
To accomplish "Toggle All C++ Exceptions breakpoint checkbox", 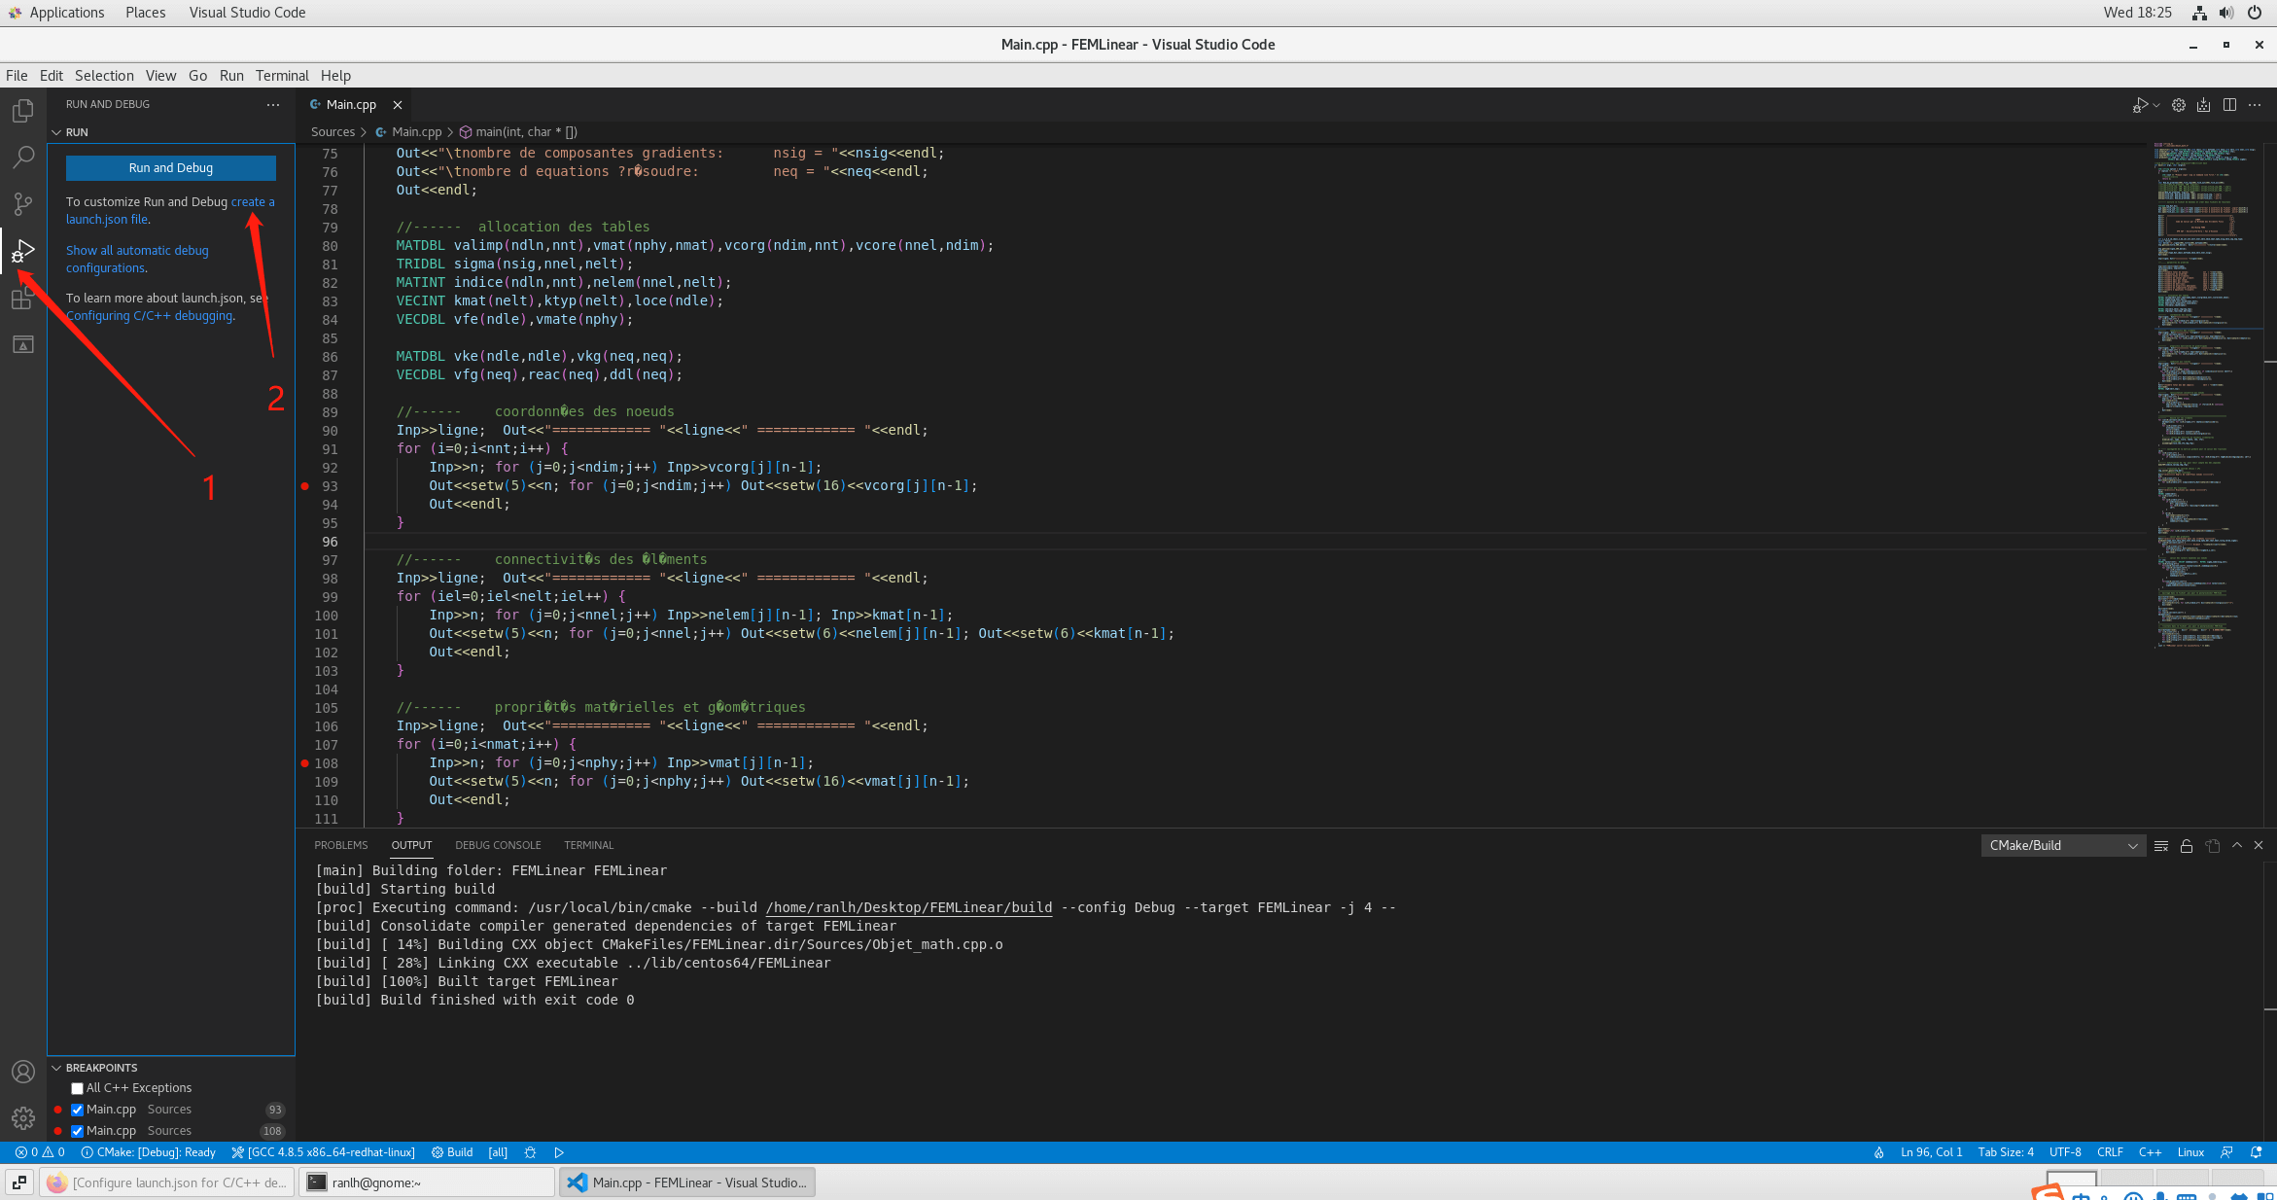I will click(x=77, y=1088).
